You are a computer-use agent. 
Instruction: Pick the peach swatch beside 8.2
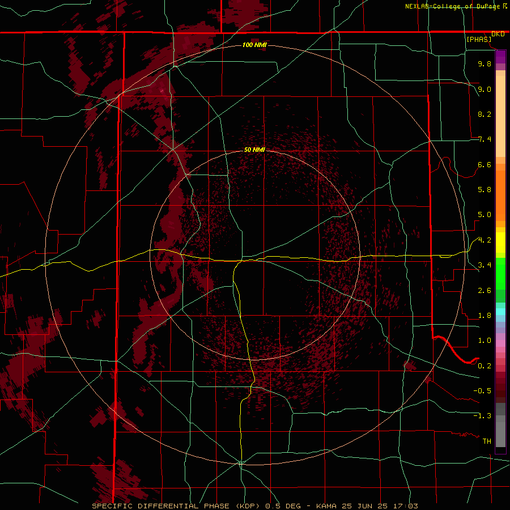(500, 116)
